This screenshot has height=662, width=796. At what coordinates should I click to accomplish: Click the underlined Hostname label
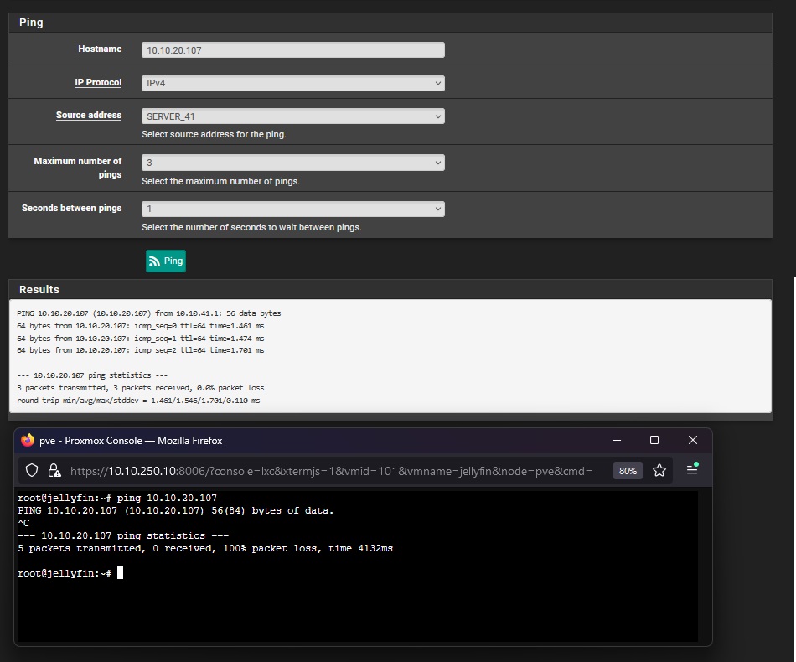100,49
